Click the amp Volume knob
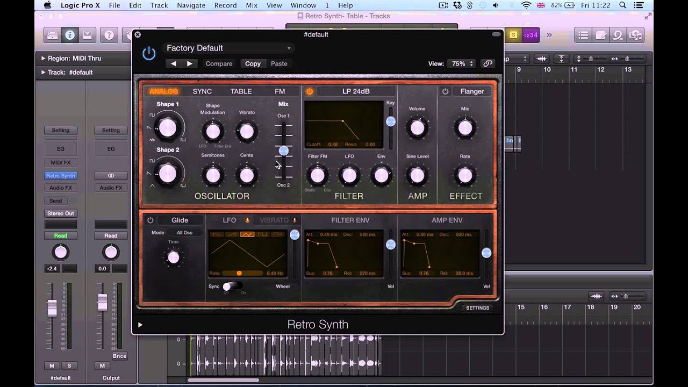The image size is (688, 387). coord(417,128)
